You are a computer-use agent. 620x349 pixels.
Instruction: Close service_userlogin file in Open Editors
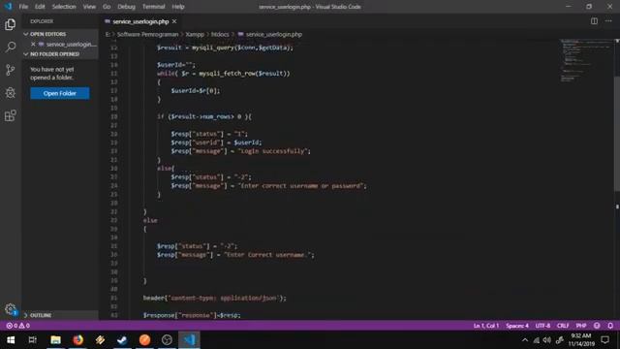(x=33, y=45)
